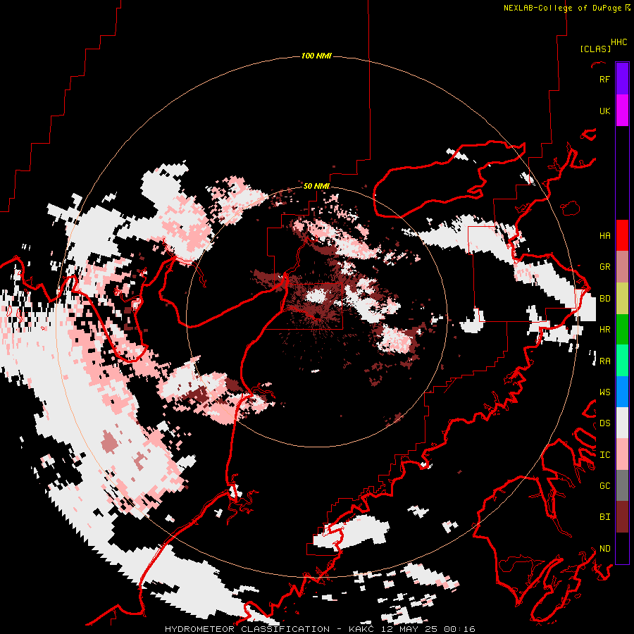Click the GC legend label
This screenshot has width=634, height=634.
pyautogui.click(x=604, y=485)
